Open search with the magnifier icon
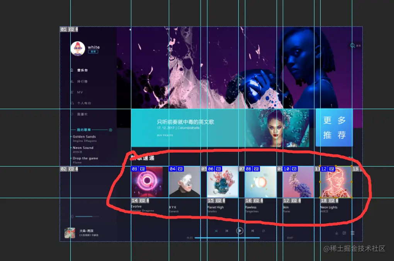394x261 pixels. (353, 45)
